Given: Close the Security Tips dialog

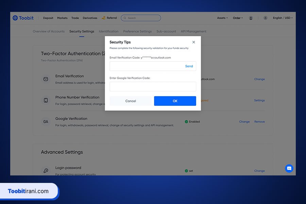Looking at the screenshot, I should pos(194,42).
